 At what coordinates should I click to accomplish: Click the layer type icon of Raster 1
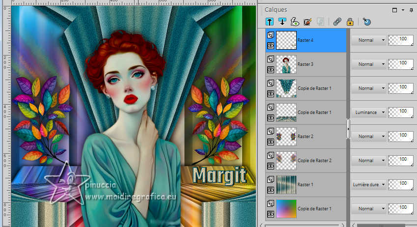click(x=271, y=179)
